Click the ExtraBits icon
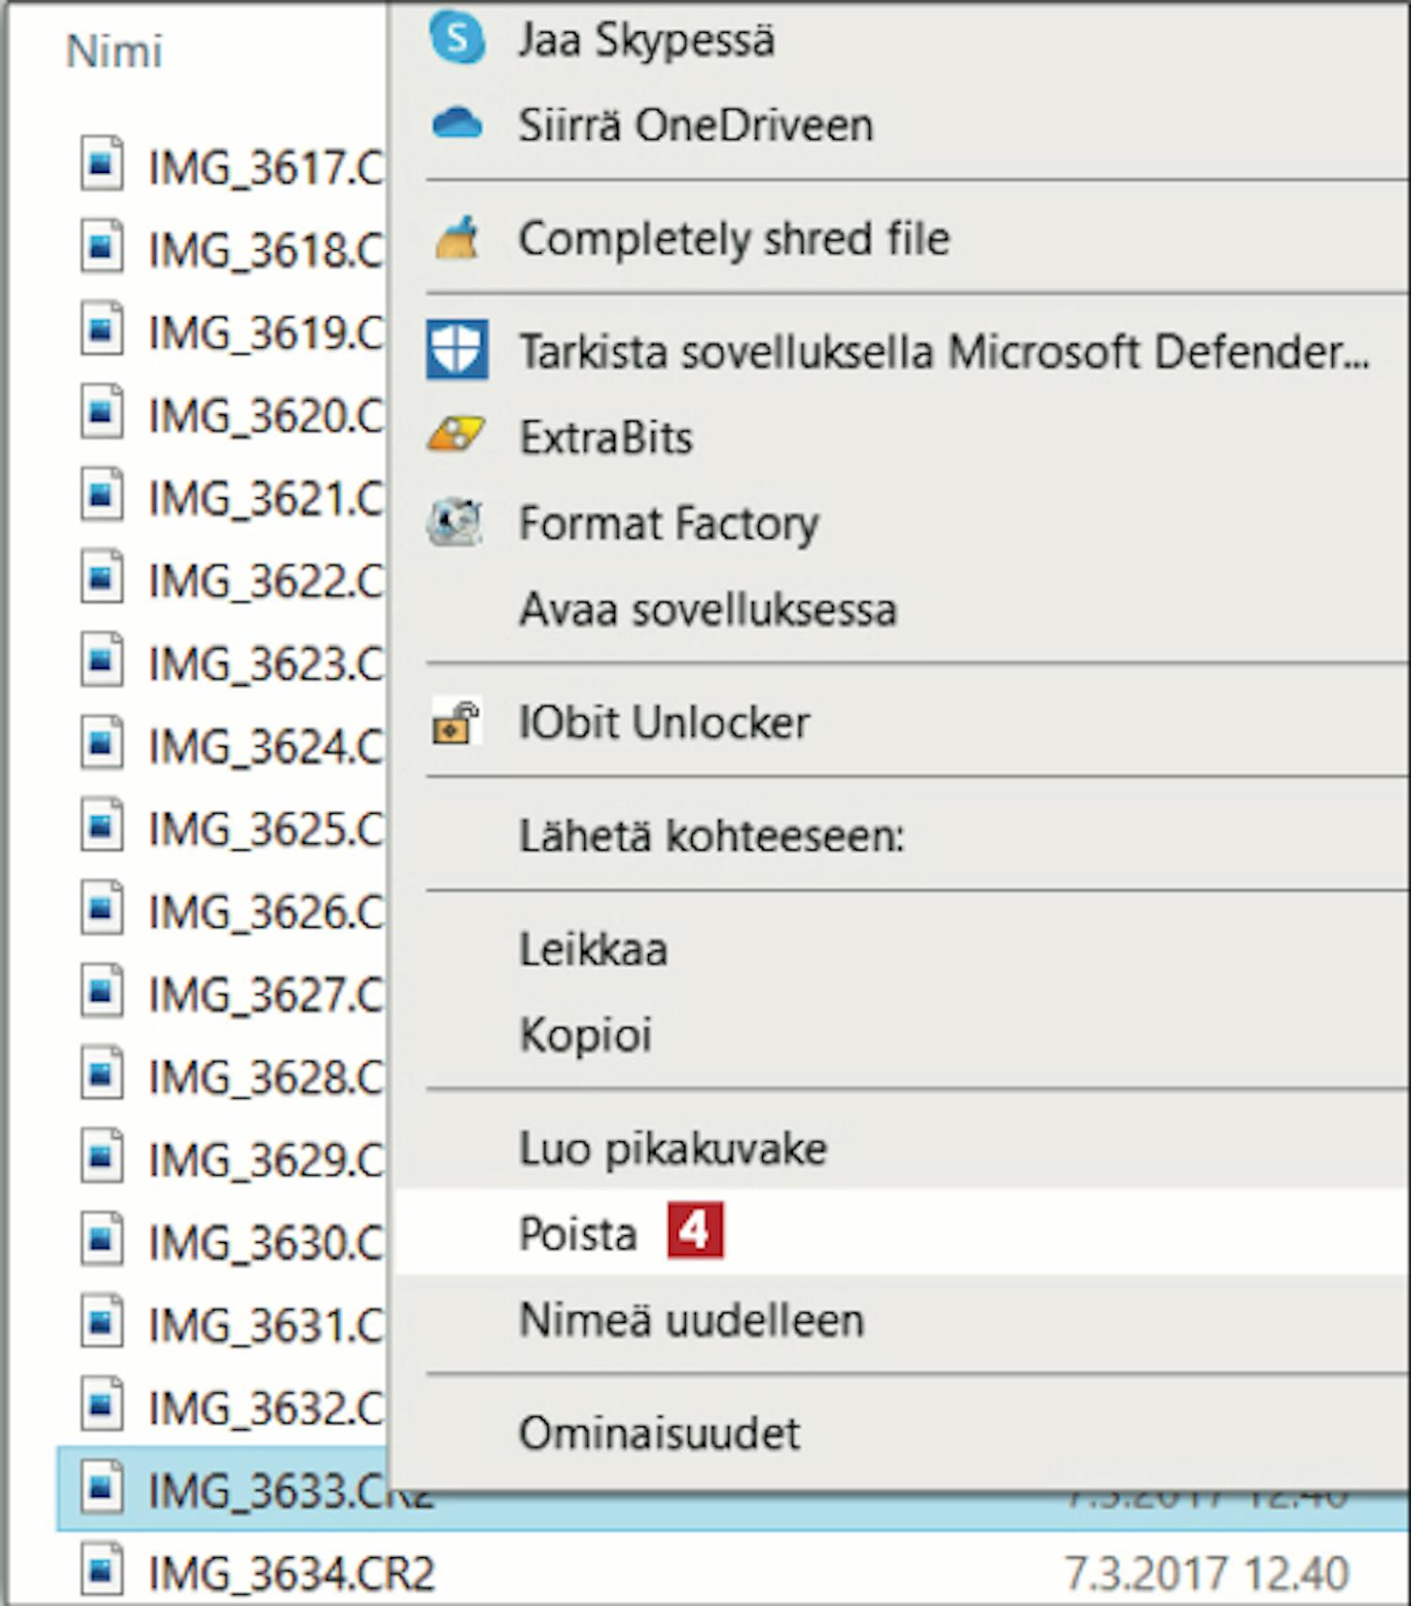Viewport: 1411px width, 1606px height. point(456,436)
